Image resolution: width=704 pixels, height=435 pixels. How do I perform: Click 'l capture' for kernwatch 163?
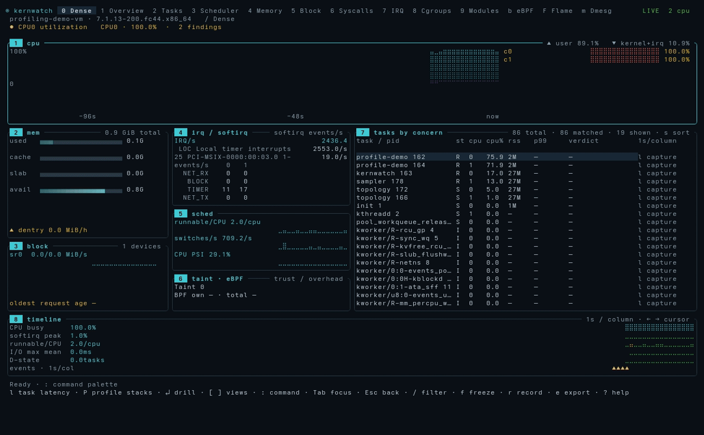coord(657,173)
